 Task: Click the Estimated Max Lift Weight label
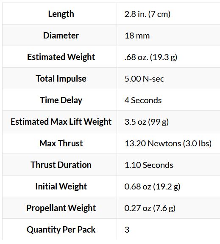(61, 122)
